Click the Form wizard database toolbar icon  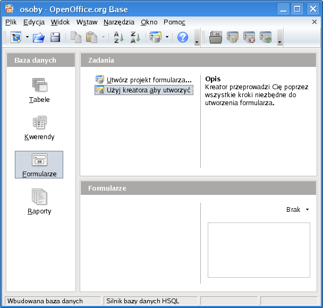(x=156, y=37)
